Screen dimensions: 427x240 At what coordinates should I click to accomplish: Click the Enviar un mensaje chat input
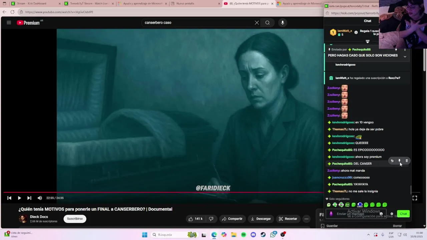(356, 214)
